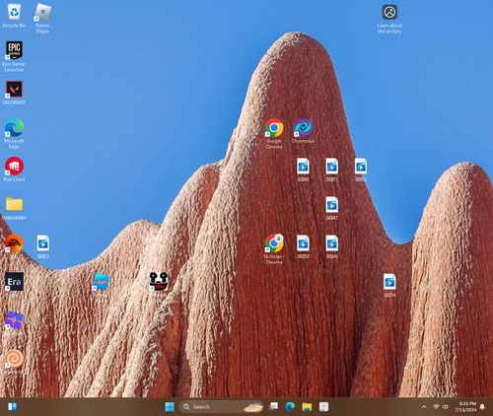493x416 pixels.
Task: Select the VALORANT desktop shortcut
Action: 14,93
